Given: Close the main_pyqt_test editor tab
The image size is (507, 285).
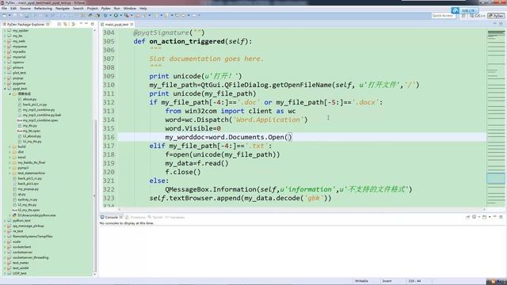Looking at the screenshot, I should (x=132, y=25).
